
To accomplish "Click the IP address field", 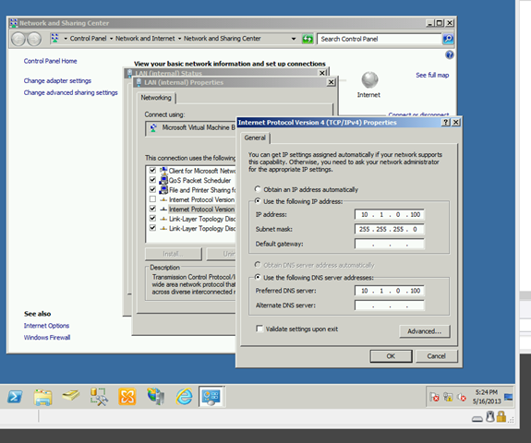I will pos(390,214).
